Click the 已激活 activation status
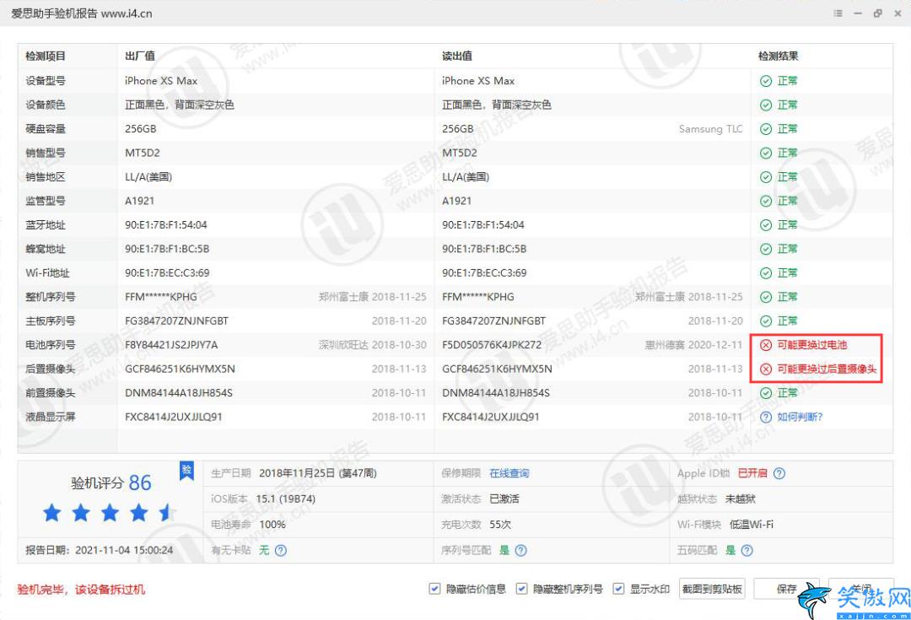The image size is (911, 620). [x=504, y=499]
